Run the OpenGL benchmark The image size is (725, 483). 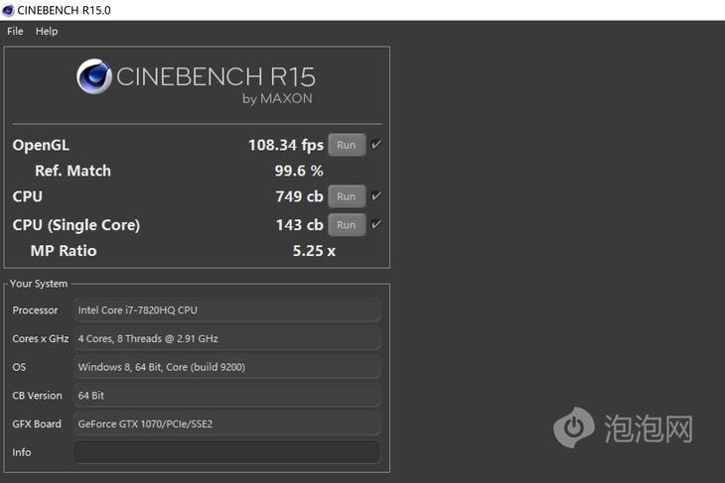tap(347, 145)
